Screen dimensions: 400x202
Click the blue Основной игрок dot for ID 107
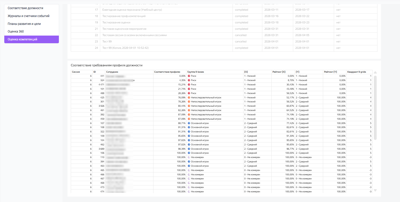pos(189,123)
